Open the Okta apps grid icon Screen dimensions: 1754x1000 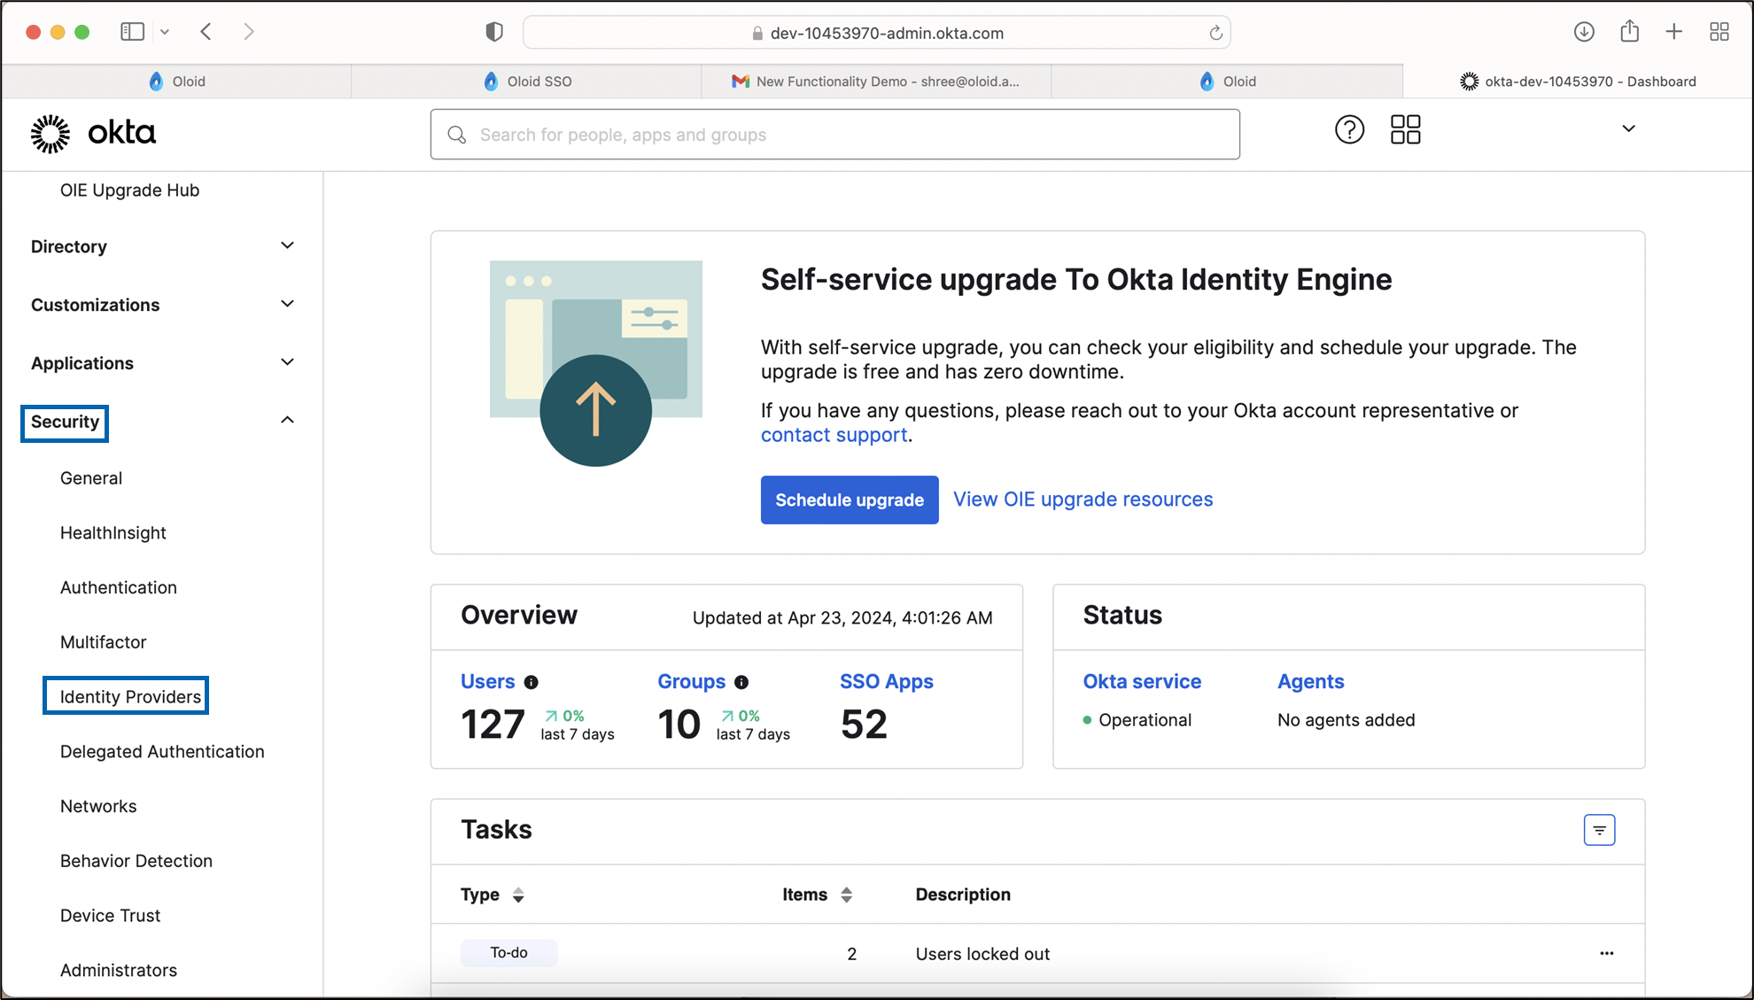[x=1405, y=130]
